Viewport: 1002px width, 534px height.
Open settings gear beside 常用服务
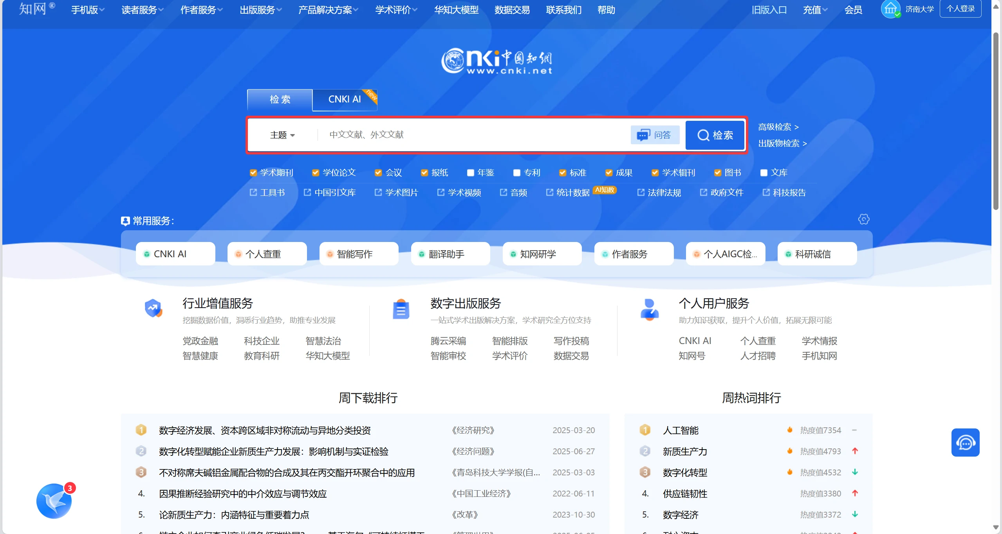864,219
